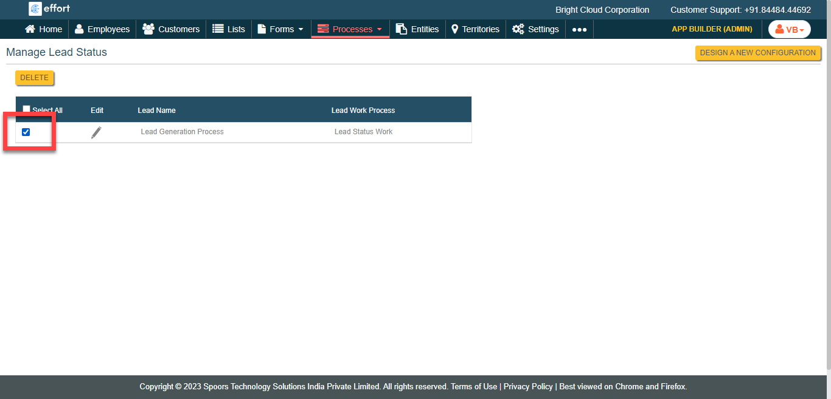Image resolution: width=831 pixels, height=399 pixels.
Task: Check the Select All checkbox
Action: point(26,109)
